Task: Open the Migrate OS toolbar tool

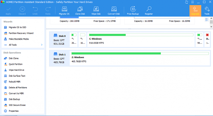Action: point(64,11)
